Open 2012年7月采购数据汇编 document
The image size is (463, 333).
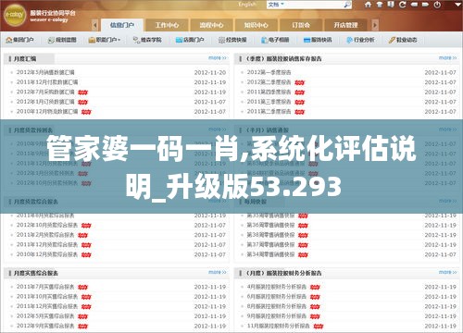click(x=45, y=92)
